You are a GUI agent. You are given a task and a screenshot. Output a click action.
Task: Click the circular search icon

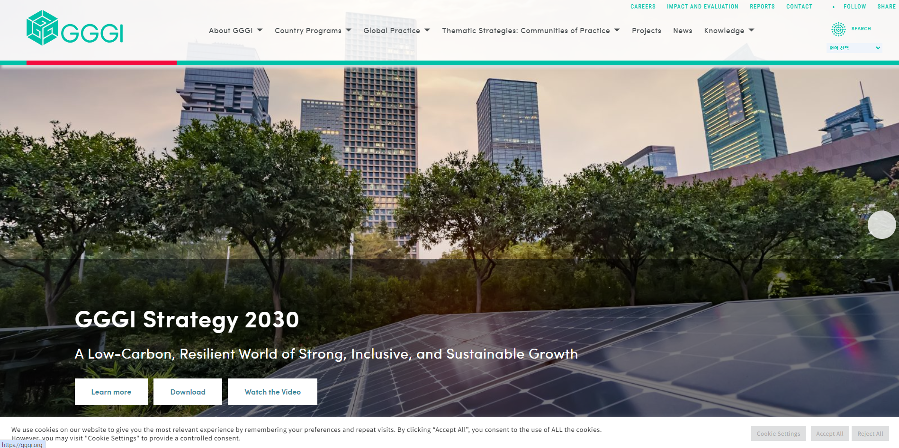click(x=838, y=29)
